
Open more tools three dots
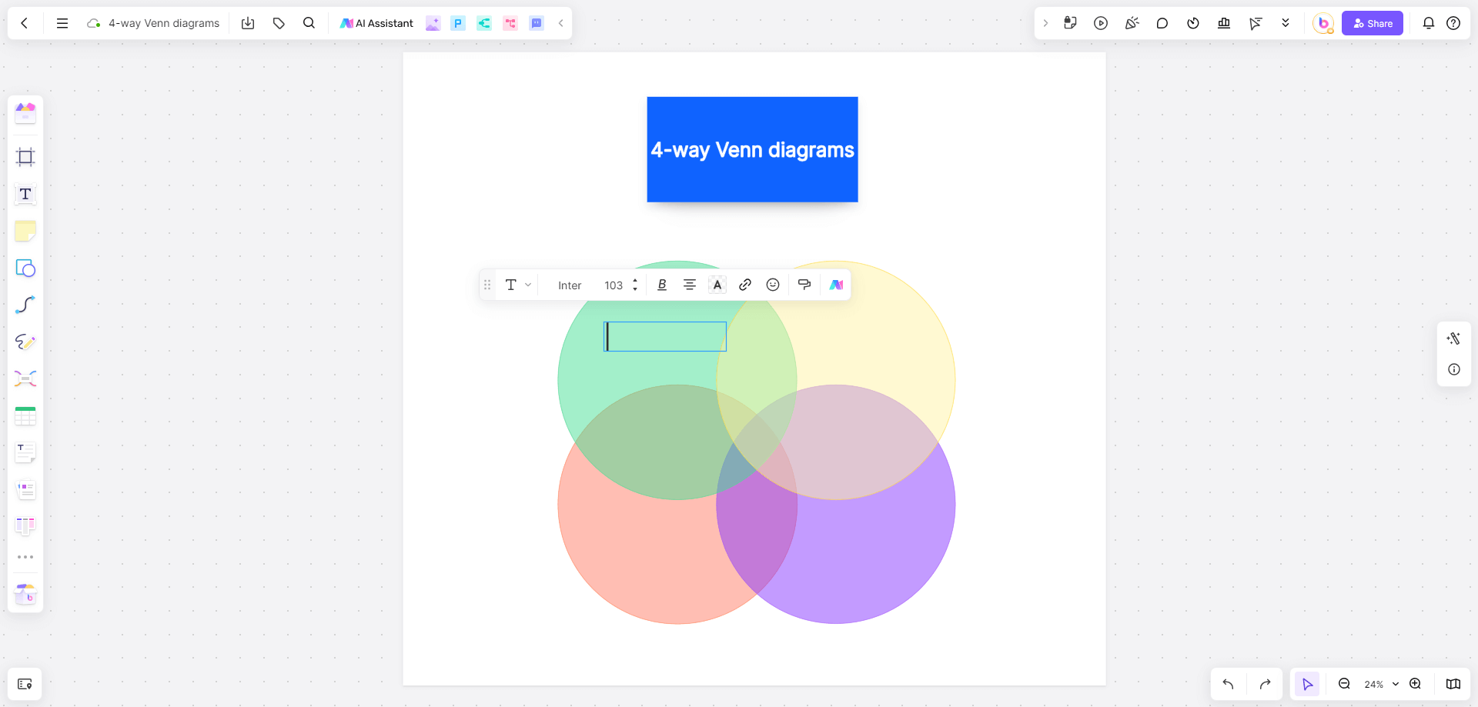click(x=25, y=557)
